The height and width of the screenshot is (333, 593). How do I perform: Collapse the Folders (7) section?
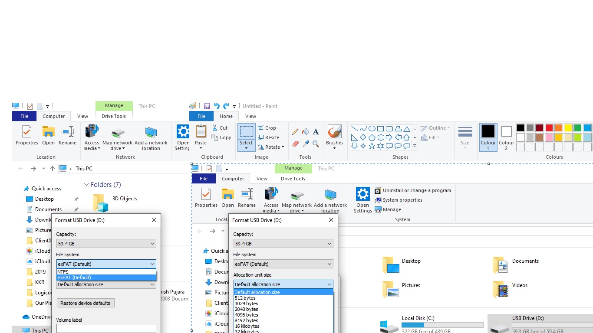86,185
